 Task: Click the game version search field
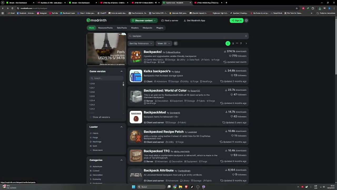pyautogui.click(x=106, y=78)
